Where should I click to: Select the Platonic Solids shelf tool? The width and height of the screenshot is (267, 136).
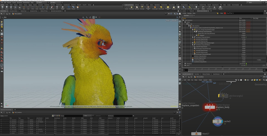[63, 8]
